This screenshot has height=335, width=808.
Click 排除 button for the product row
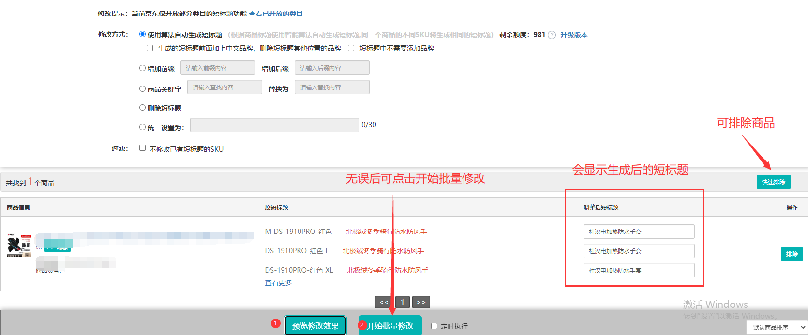[x=792, y=254]
